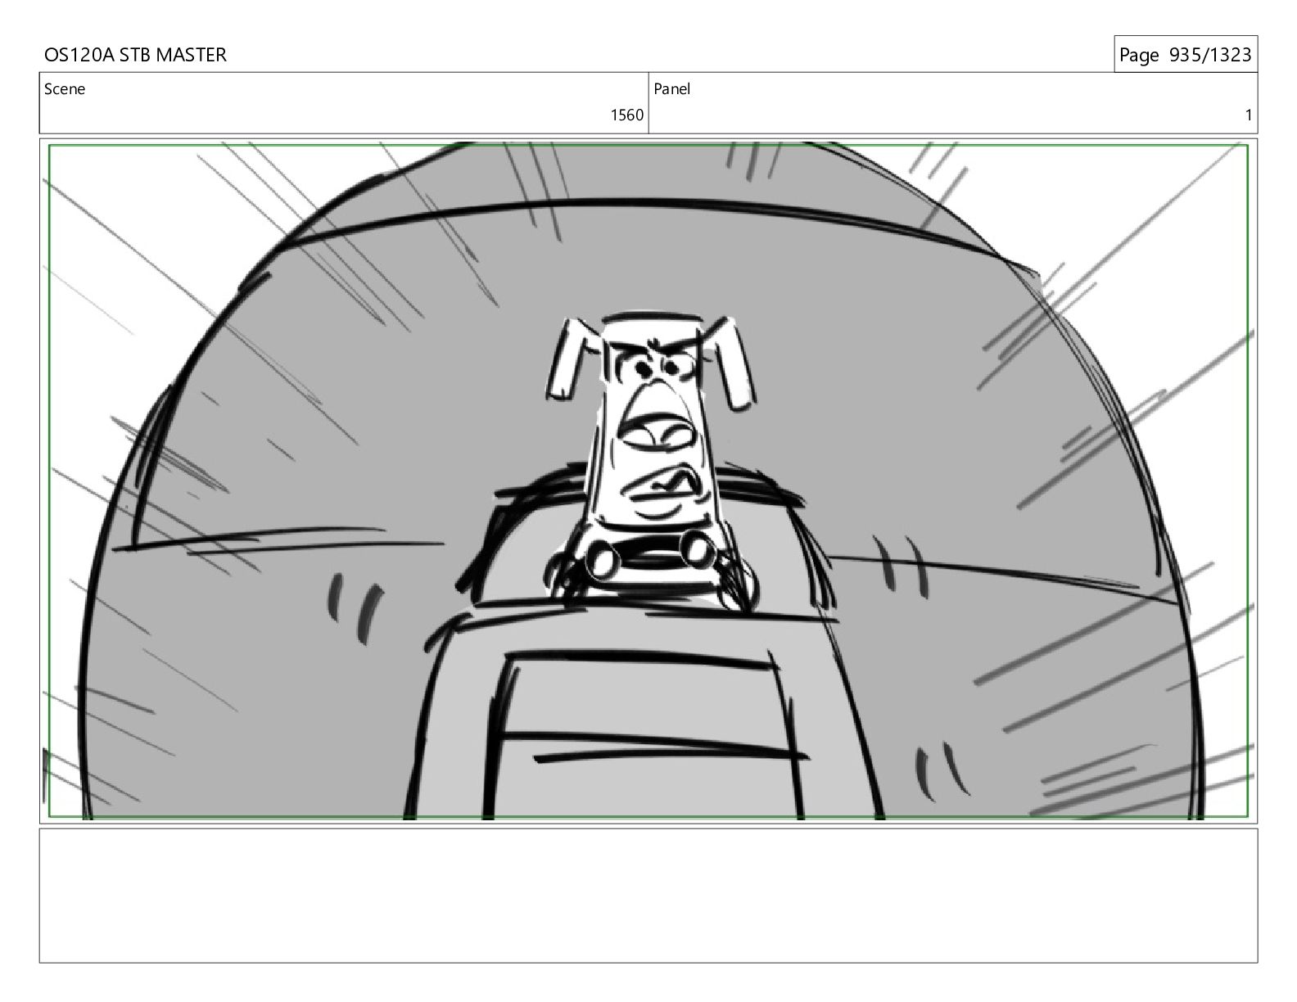The image size is (1297, 1002).
Task: Click the panel number '1'
Action: click(1249, 115)
